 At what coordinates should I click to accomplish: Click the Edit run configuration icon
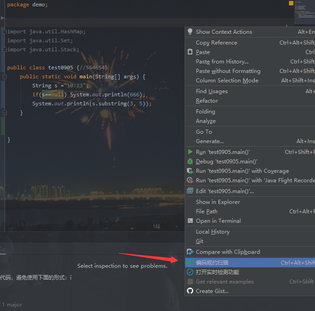(190, 191)
